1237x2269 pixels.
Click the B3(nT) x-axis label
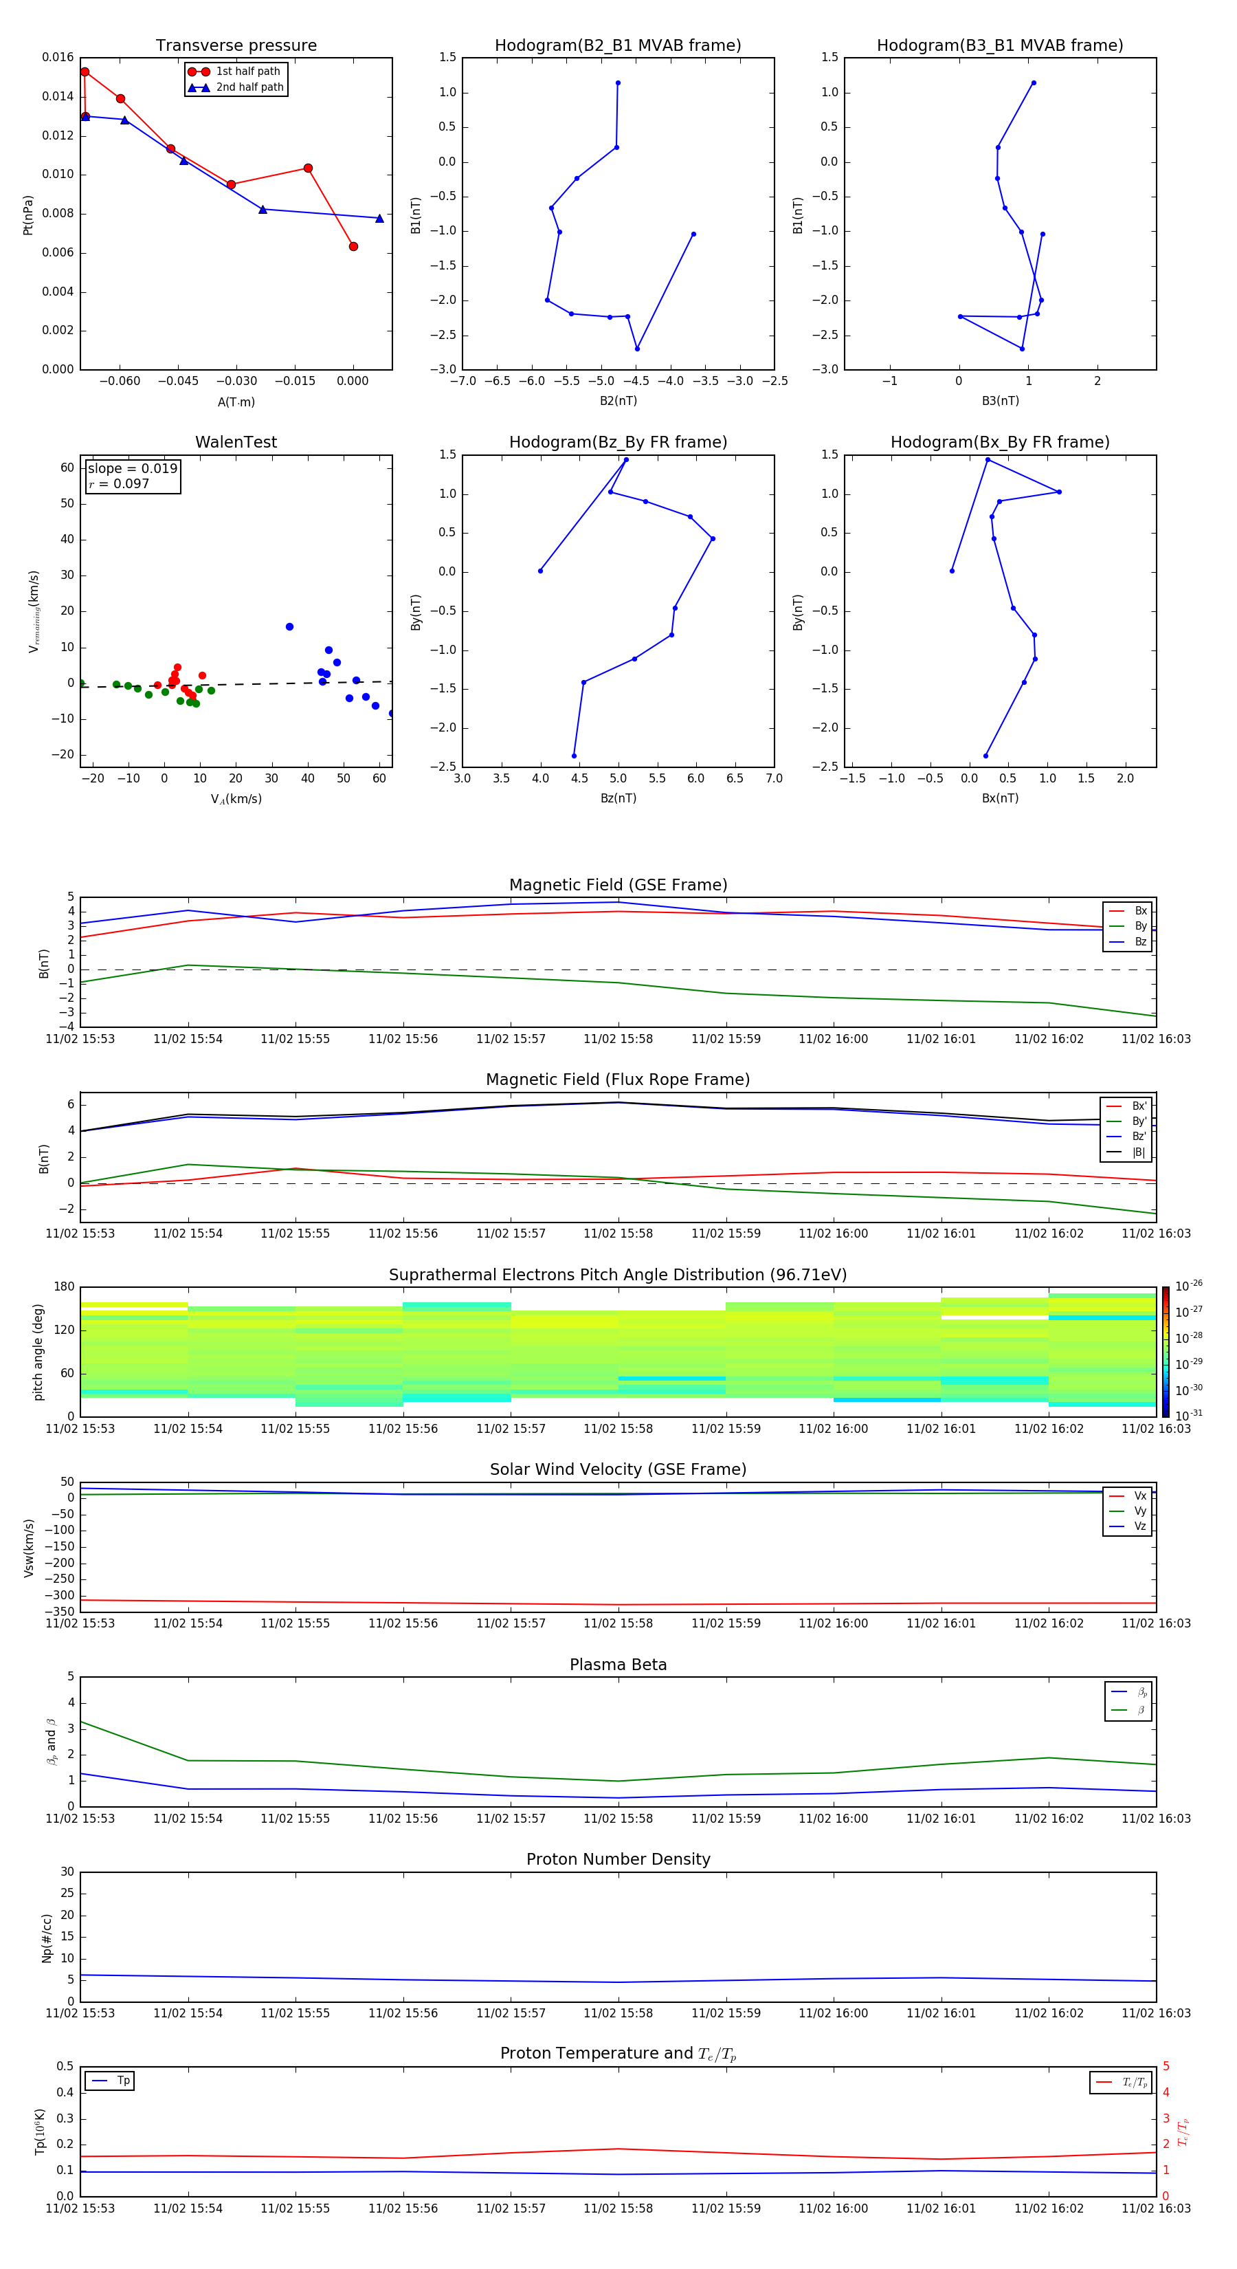click(1000, 401)
